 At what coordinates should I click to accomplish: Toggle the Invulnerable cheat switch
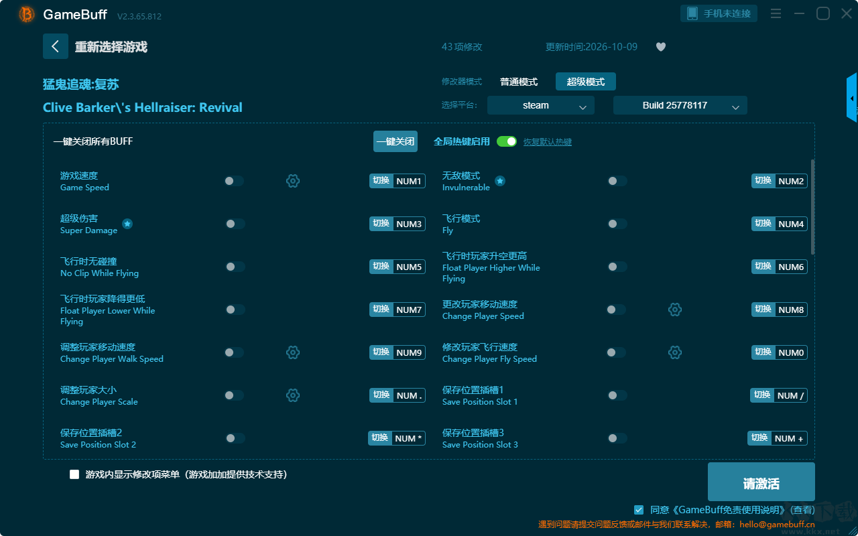coord(617,181)
